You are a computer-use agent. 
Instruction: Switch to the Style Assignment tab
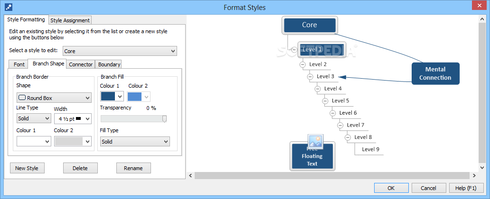coord(70,20)
